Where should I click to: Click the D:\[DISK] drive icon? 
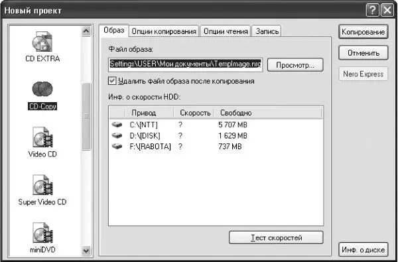point(117,136)
